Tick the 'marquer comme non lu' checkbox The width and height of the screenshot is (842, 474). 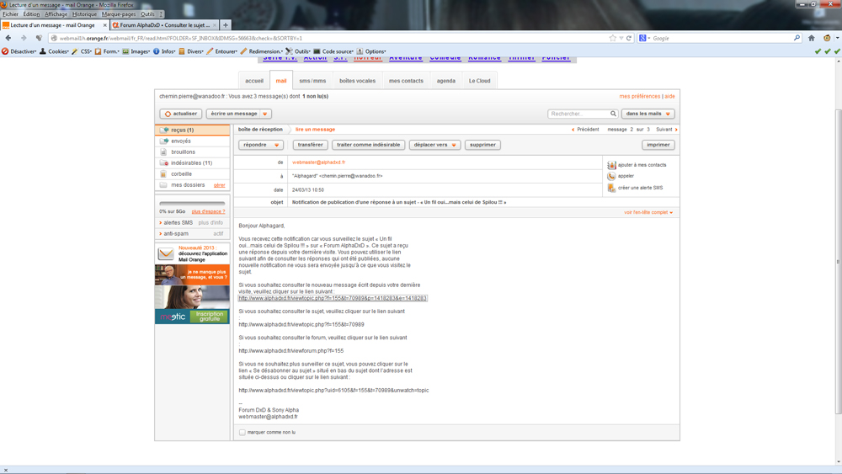(242, 432)
